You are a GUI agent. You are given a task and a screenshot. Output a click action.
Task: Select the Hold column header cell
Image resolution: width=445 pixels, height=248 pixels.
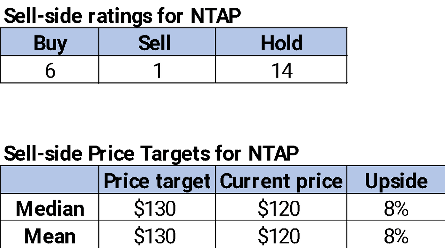[x=281, y=42]
